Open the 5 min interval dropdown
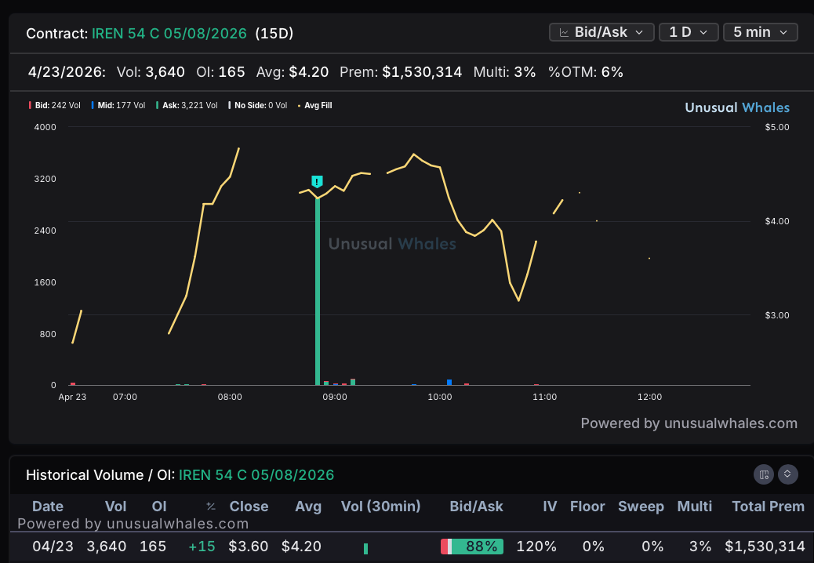This screenshot has height=563, width=814. 760,32
